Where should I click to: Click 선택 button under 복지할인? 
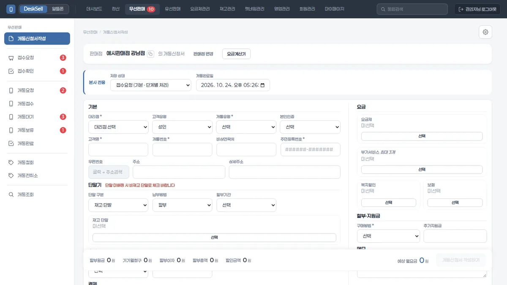(x=389, y=203)
